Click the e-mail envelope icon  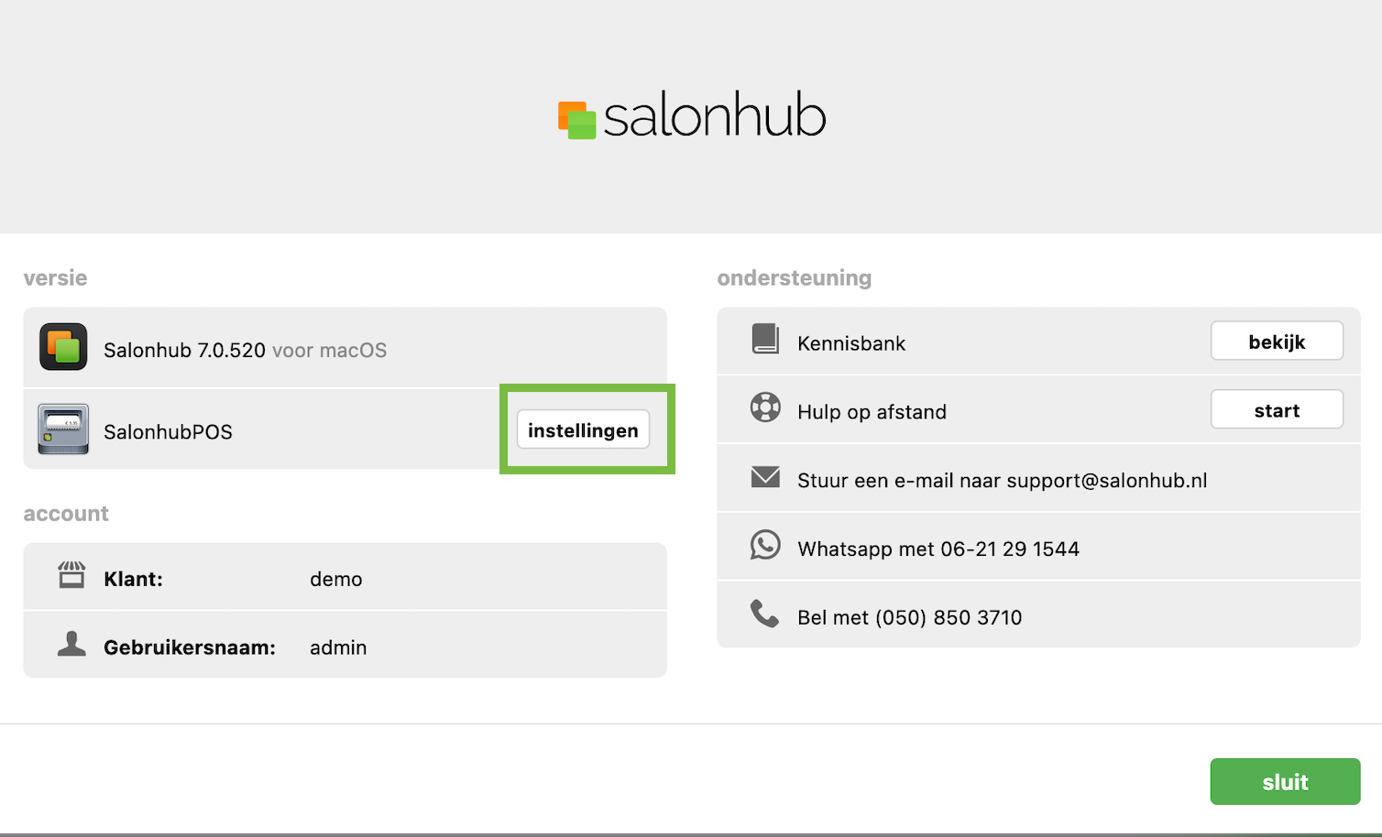pos(765,476)
